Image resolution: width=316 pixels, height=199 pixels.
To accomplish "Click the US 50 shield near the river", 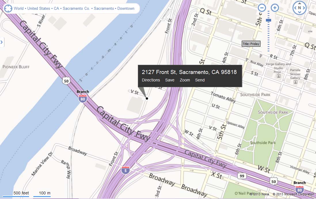I will (x=66, y=81).
